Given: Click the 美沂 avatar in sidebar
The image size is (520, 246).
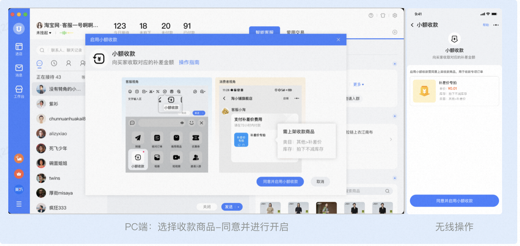Looking at the screenshot, I should (19, 189).
